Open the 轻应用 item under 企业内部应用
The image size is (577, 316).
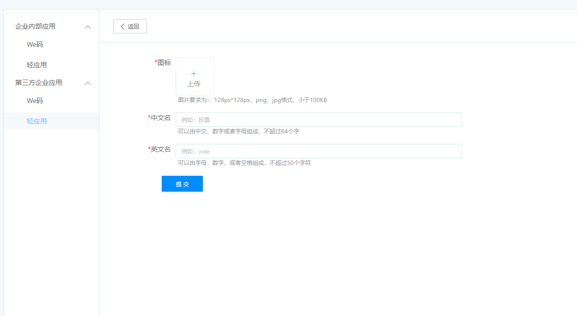click(37, 64)
